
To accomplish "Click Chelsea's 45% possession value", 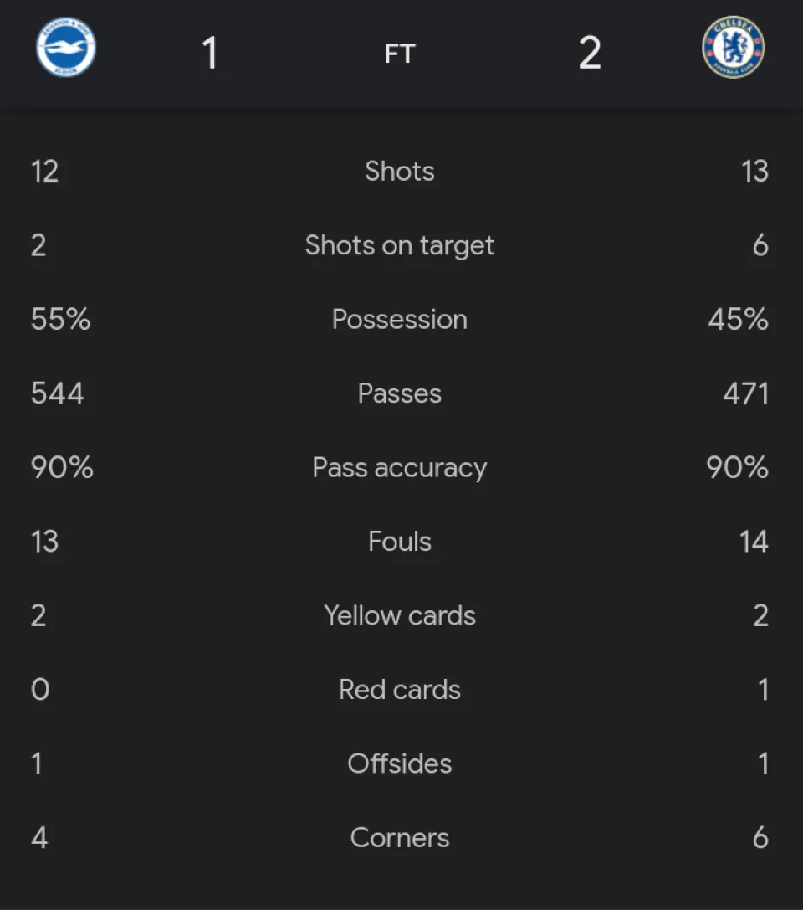I will point(738,319).
